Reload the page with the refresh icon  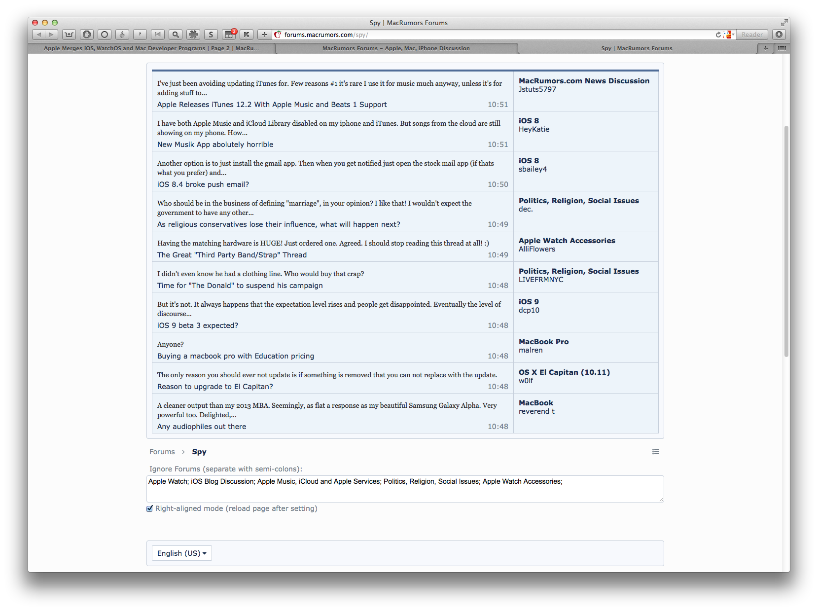point(718,35)
